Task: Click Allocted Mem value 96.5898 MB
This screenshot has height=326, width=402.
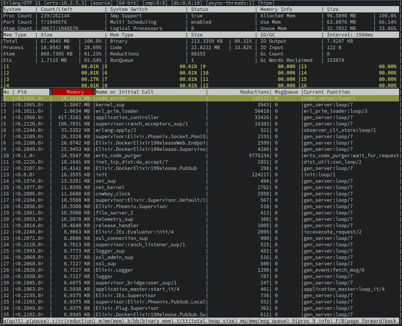Action: coord(341,16)
